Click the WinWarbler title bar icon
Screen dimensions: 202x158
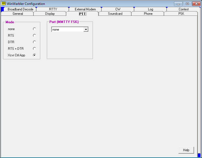point(4,4)
